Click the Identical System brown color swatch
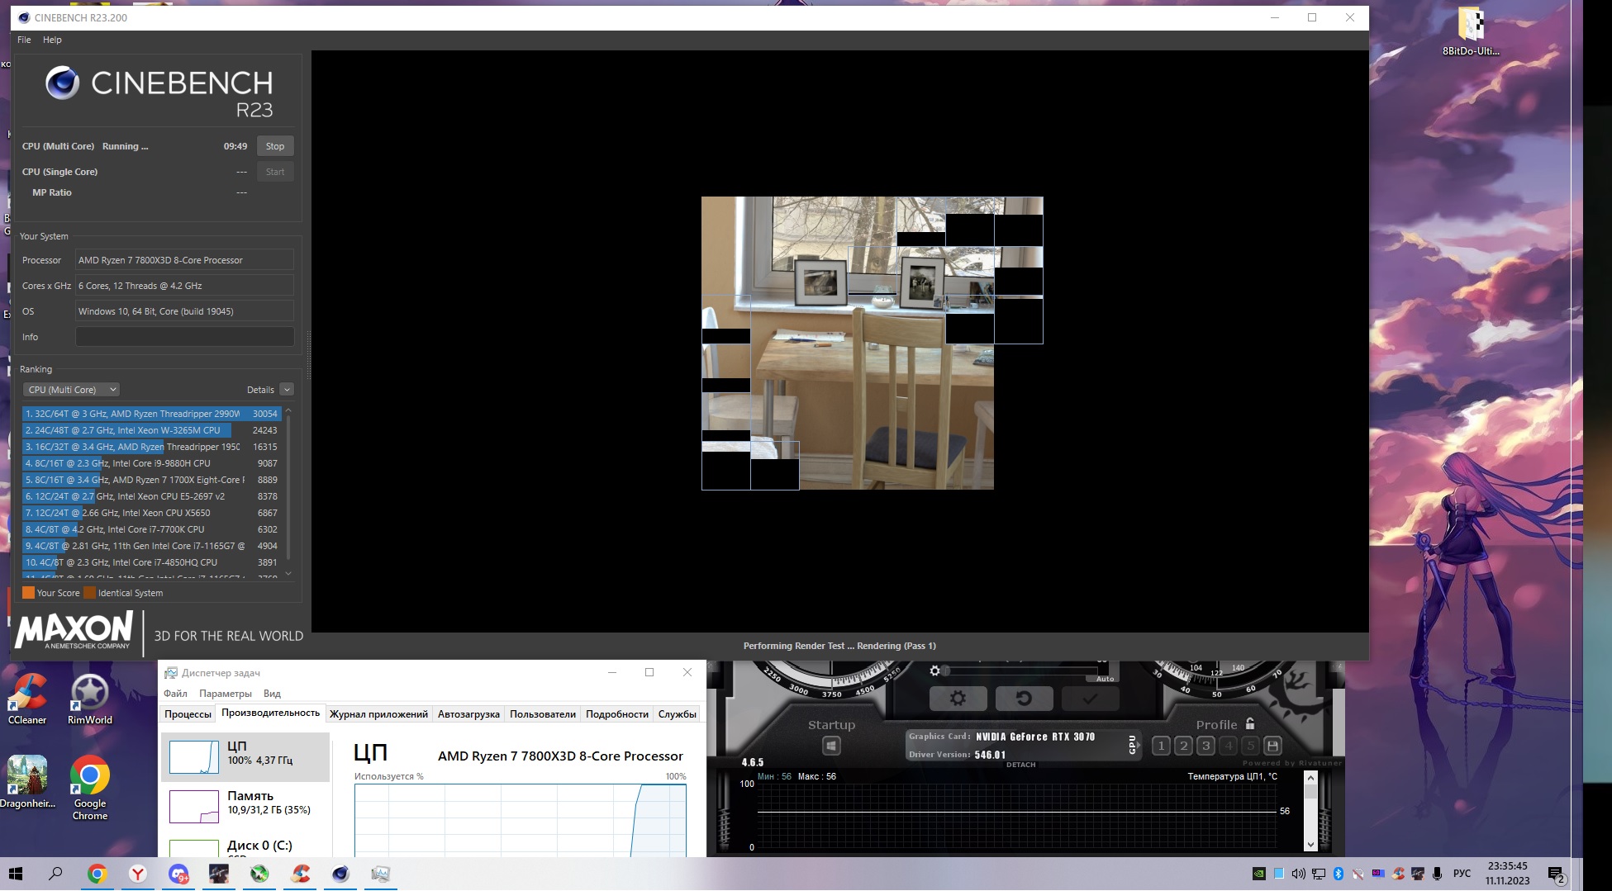 (89, 593)
